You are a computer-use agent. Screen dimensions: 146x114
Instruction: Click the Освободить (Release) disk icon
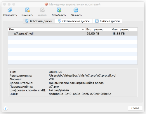(59, 10)
